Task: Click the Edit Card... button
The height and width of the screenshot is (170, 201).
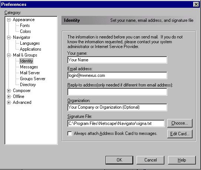Action: tap(180, 134)
